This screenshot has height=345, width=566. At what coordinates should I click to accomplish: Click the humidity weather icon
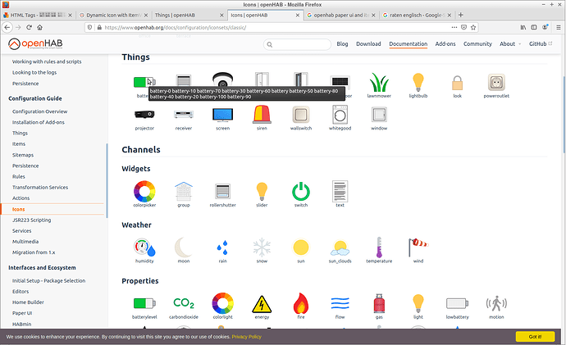coord(144,247)
